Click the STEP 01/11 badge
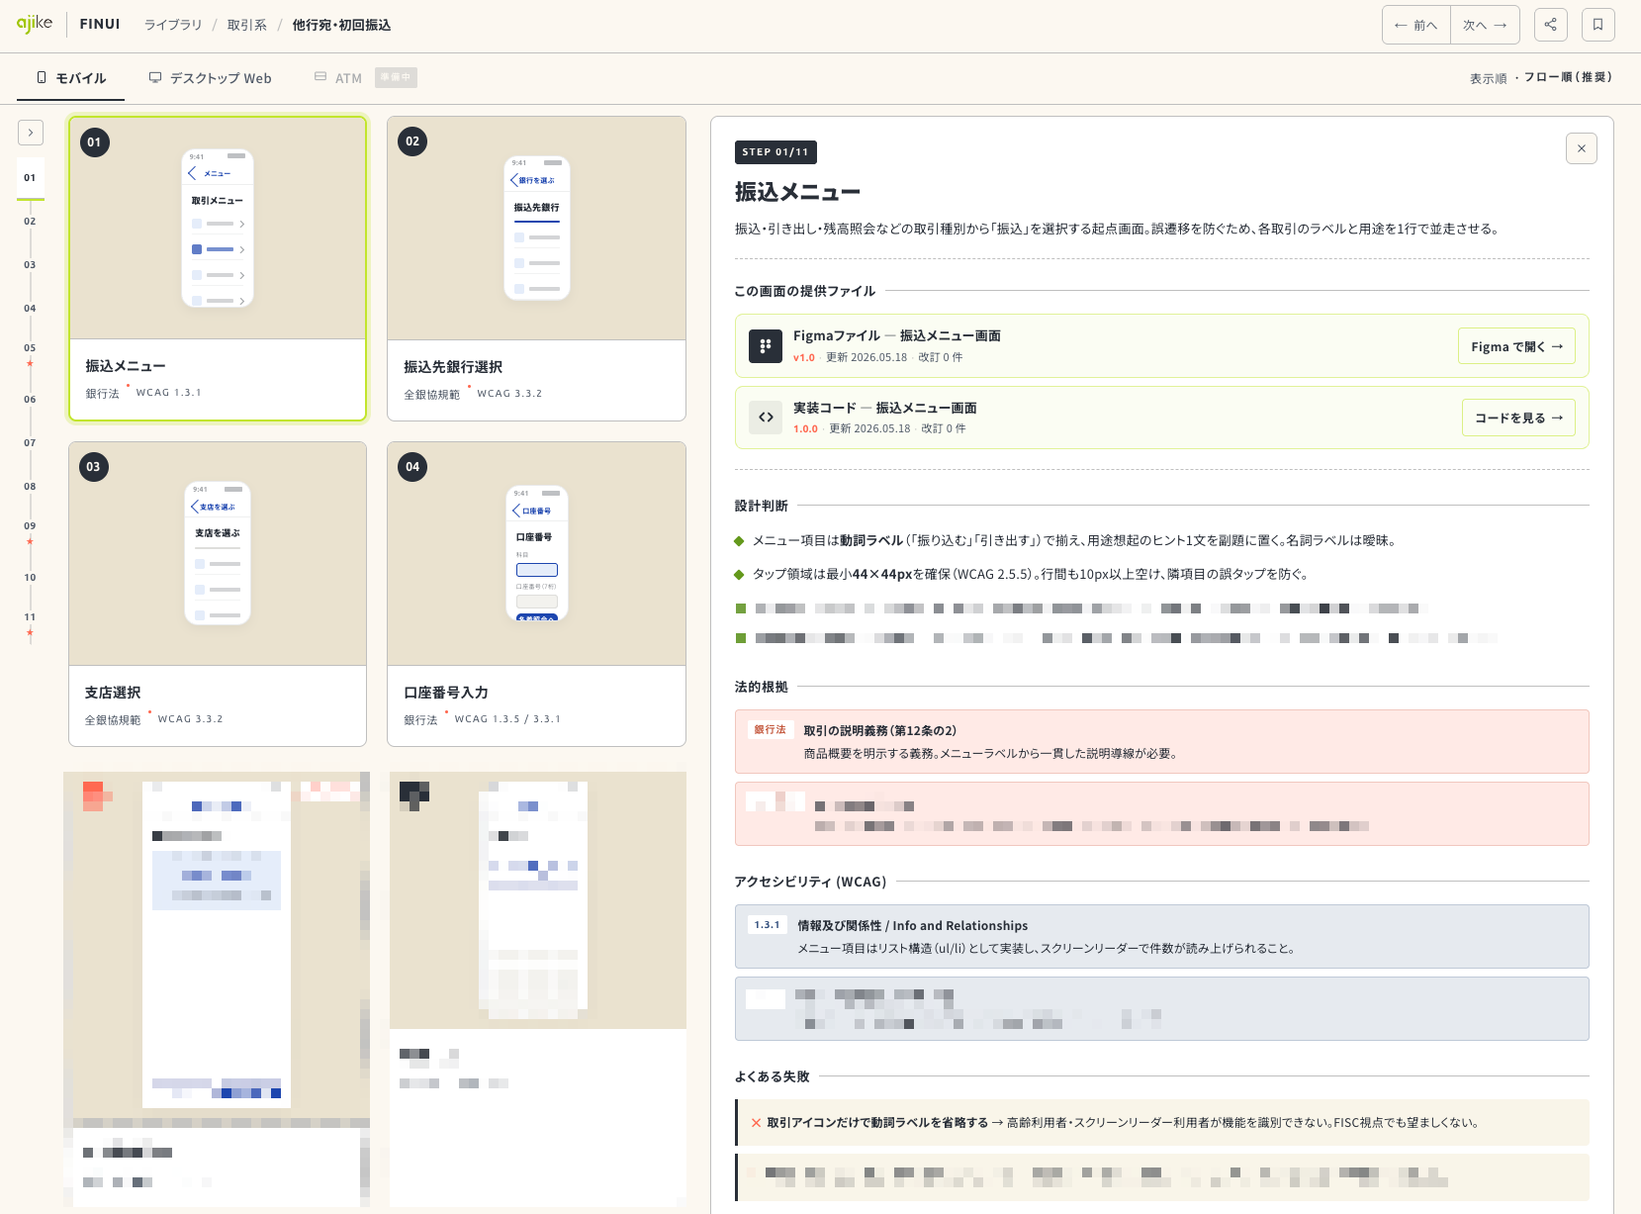 click(775, 152)
